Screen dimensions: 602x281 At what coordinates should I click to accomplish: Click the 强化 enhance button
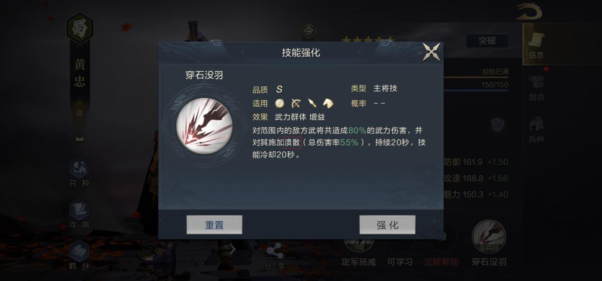[x=387, y=225]
